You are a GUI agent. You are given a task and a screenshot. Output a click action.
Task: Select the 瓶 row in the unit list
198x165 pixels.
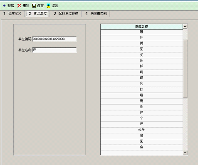141,96
